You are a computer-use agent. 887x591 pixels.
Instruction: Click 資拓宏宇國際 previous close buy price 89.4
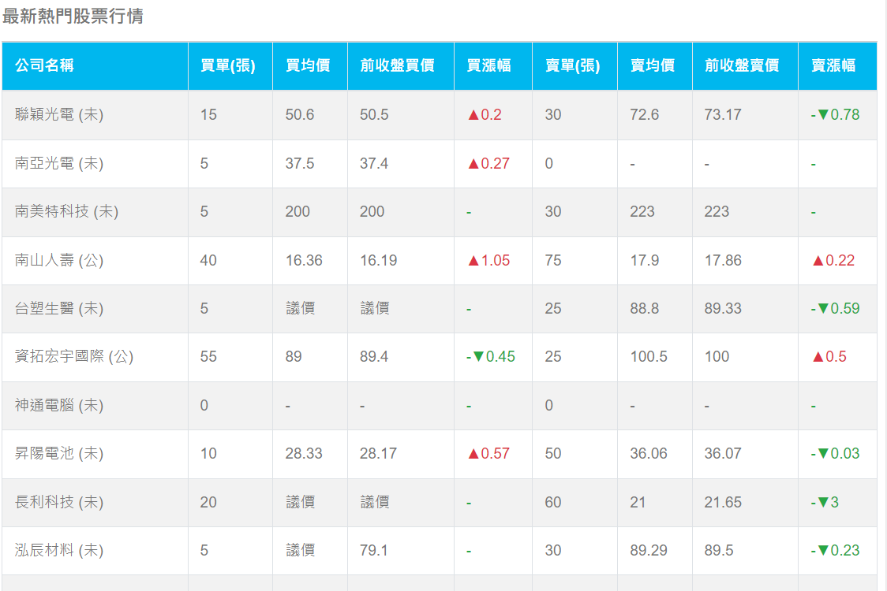(x=374, y=356)
